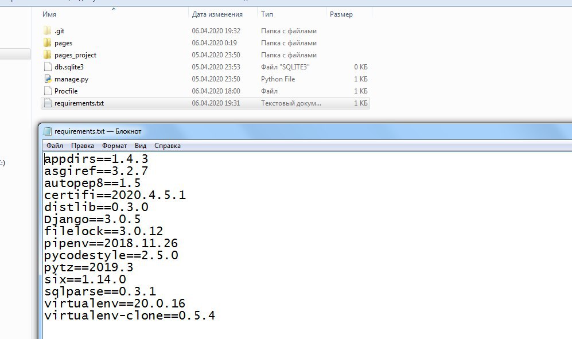Place cursor on asgiref==3.2.7 line
The height and width of the screenshot is (339, 572).
coord(96,171)
